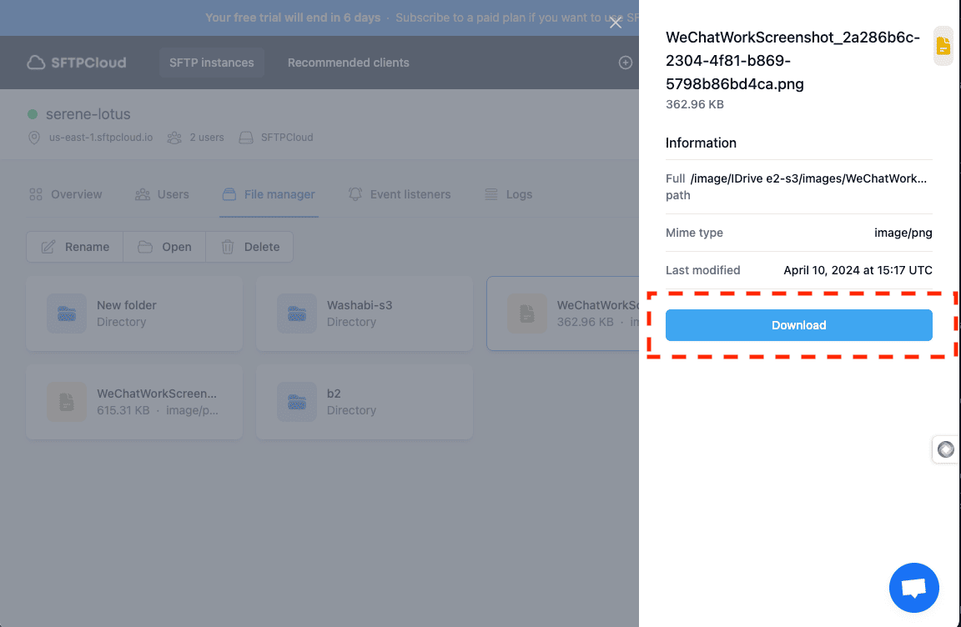Viewport: 961px width, 627px height.
Task: Select the b2 directory card
Action: pos(364,402)
